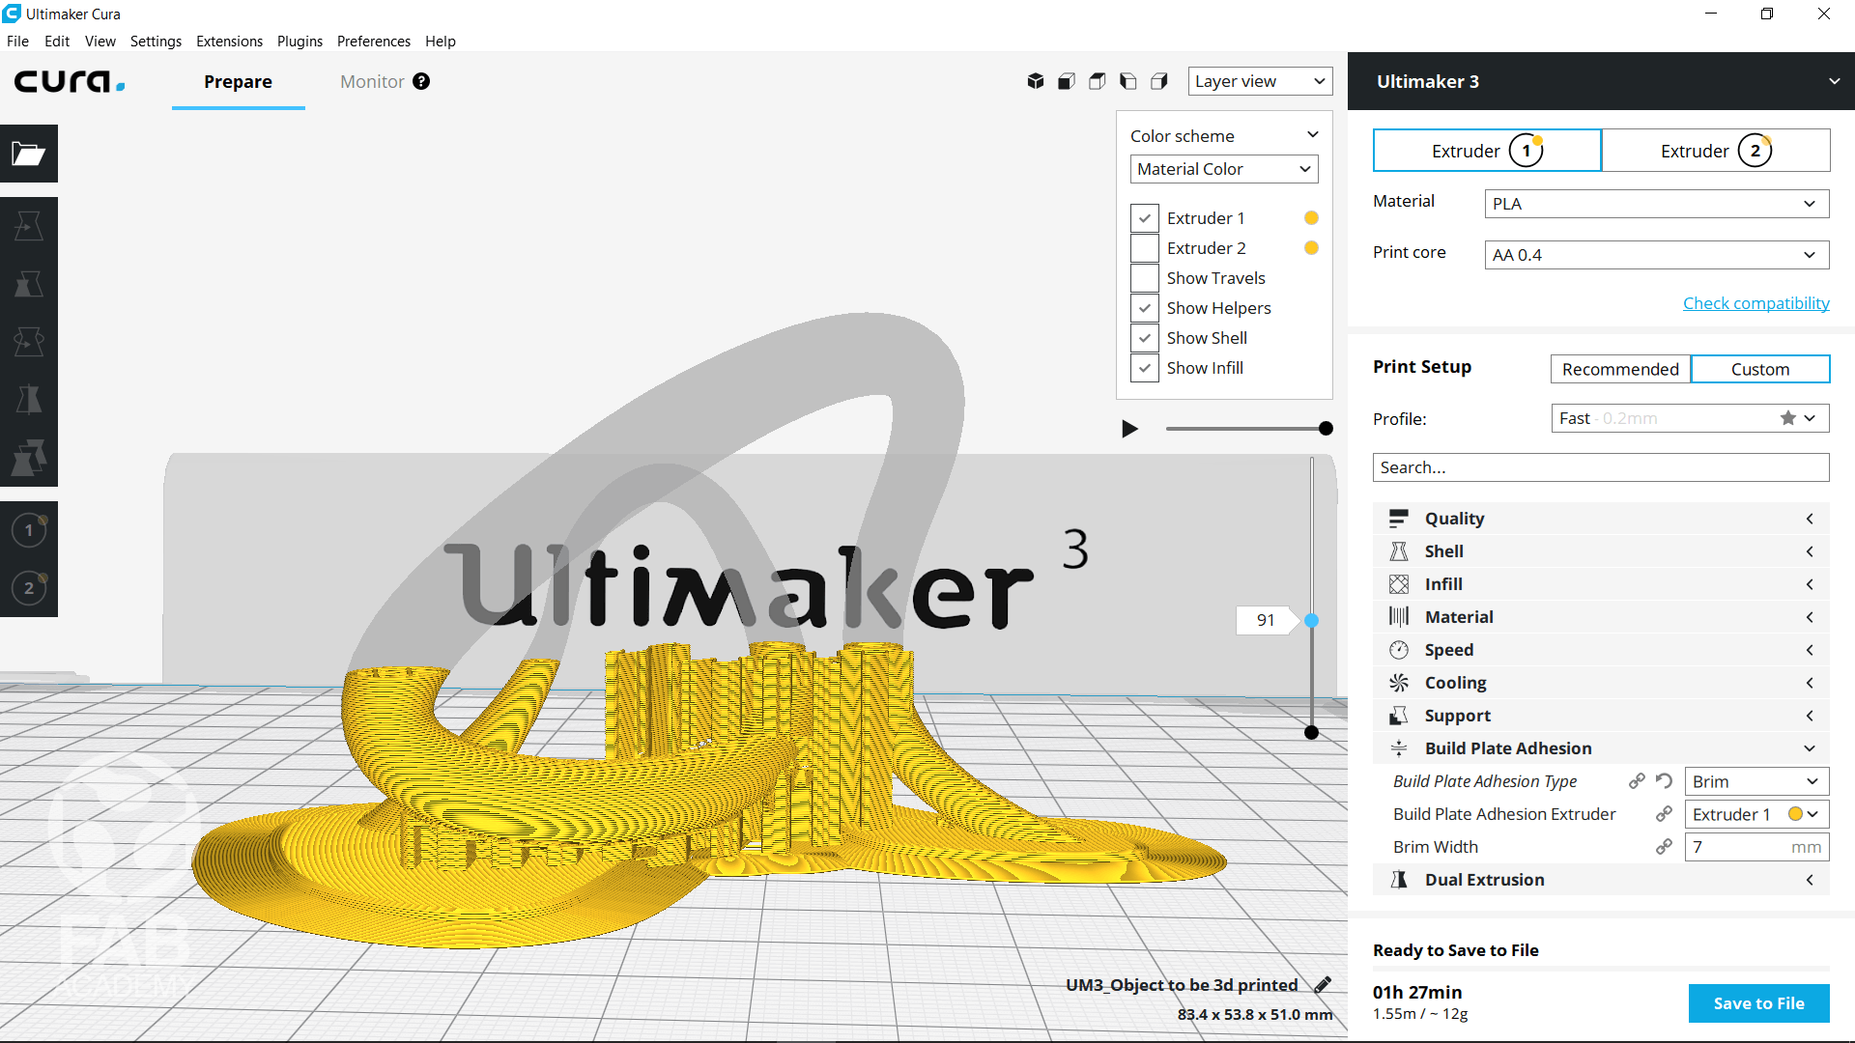Image resolution: width=1855 pixels, height=1043 pixels.
Task: Open the Extensions menu
Action: coord(229,42)
